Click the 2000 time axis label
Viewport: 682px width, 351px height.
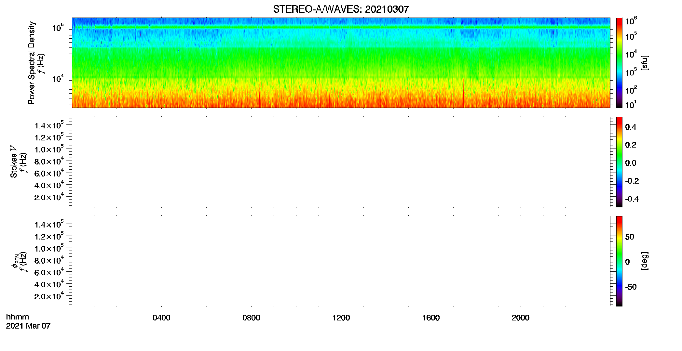[x=521, y=318]
